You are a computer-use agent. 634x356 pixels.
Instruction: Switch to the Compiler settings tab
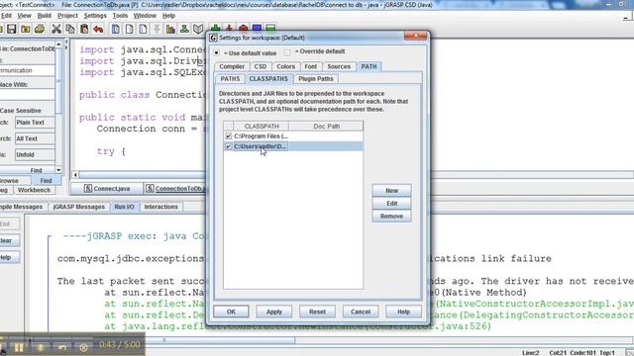pyautogui.click(x=232, y=66)
